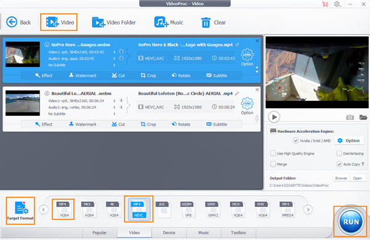Crop the Beautiful Lofoten video

148,124
